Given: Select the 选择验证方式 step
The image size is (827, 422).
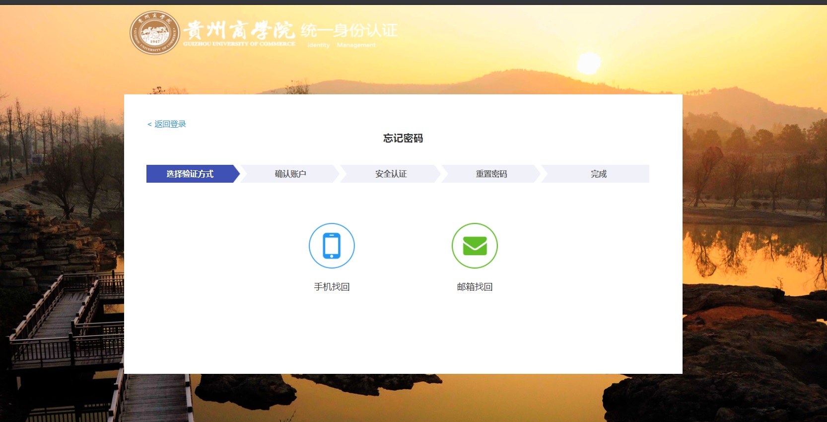Looking at the screenshot, I should [190, 174].
